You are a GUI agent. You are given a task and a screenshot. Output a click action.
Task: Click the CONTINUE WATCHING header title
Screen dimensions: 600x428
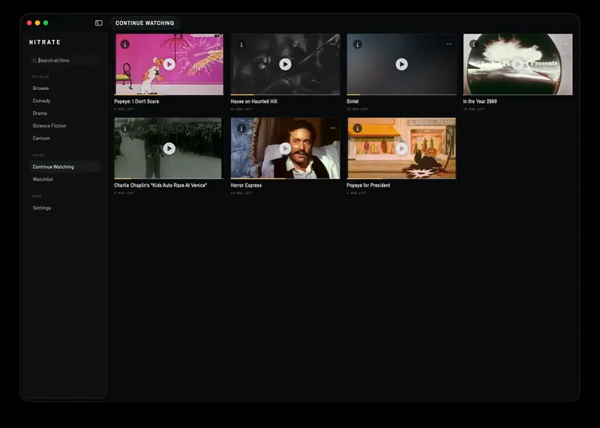pyautogui.click(x=145, y=23)
